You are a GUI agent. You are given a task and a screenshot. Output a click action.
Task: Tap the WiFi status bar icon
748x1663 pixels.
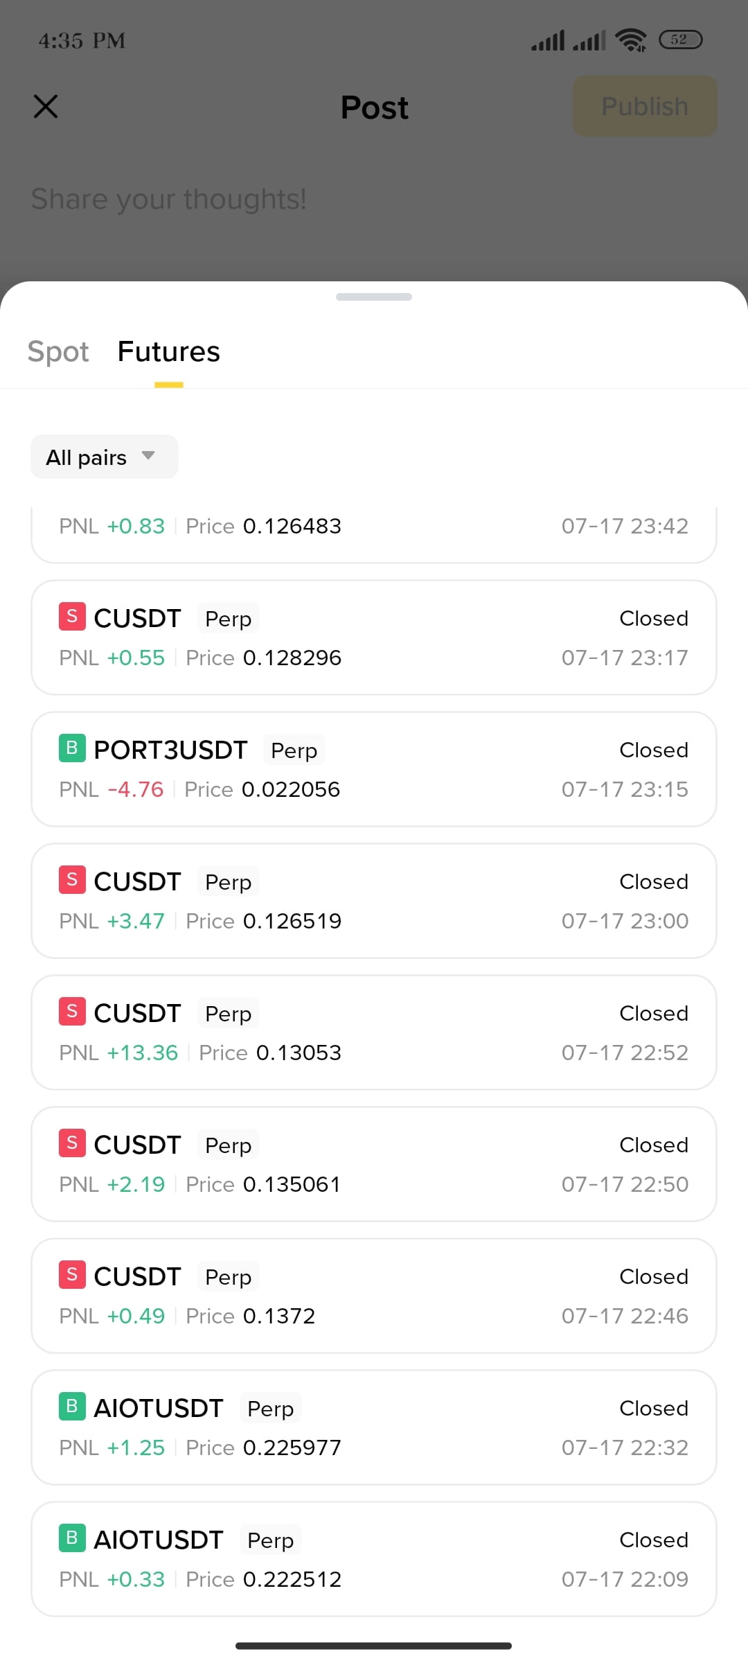point(631,40)
